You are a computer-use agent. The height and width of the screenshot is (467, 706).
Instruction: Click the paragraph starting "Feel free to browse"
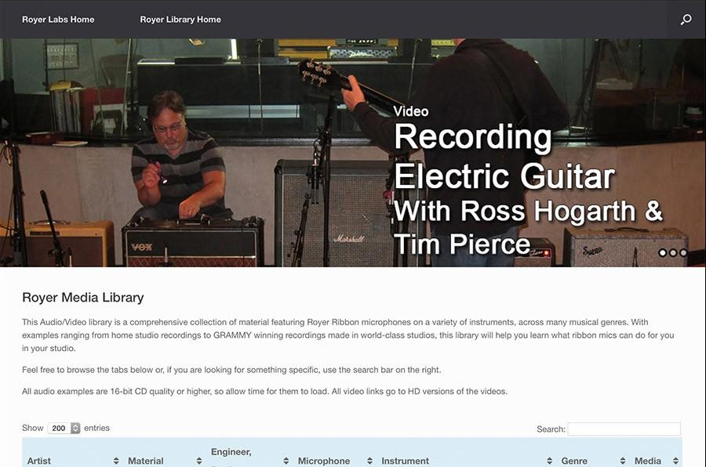click(x=231, y=370)
